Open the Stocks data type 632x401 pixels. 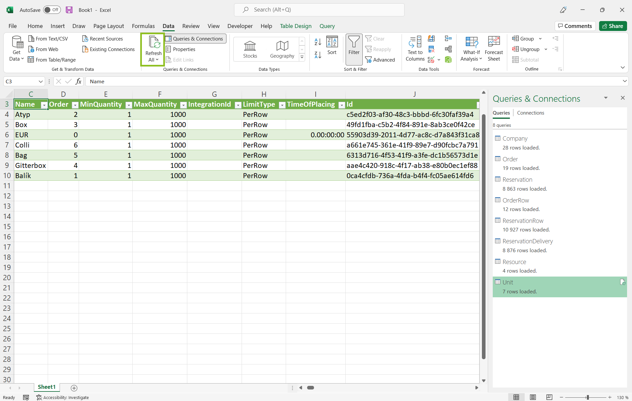pyautogui.click(x=250, y=49)
